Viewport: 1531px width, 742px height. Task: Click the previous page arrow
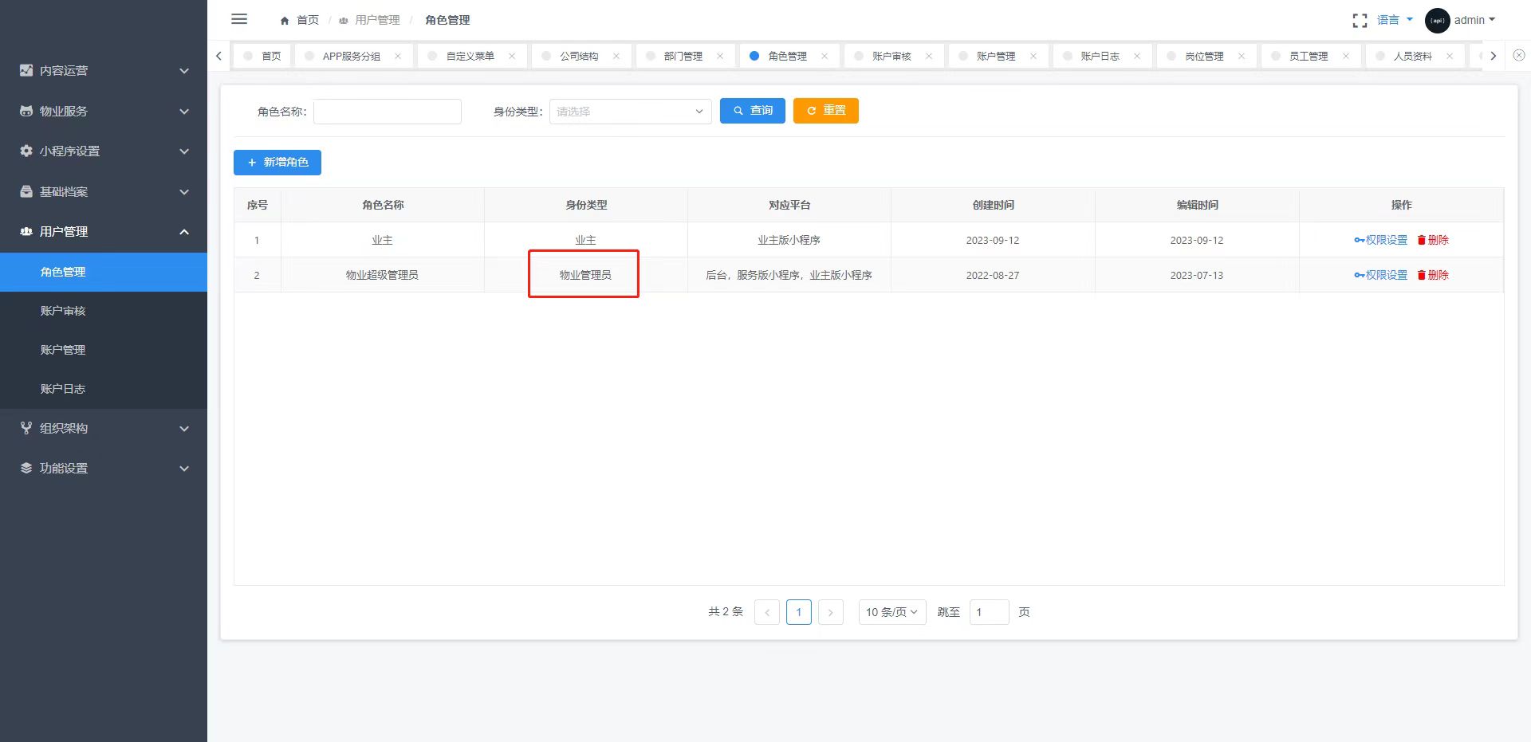767,612
